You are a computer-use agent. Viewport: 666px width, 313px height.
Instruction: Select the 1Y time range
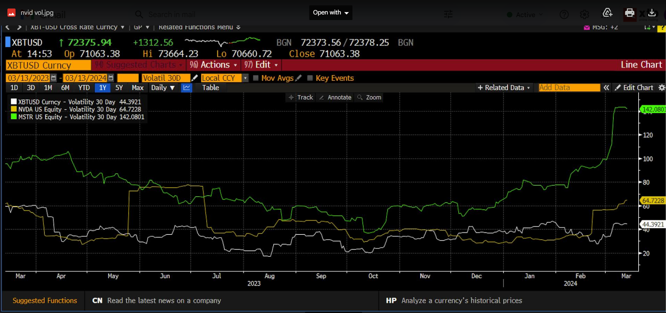[103, 88]
